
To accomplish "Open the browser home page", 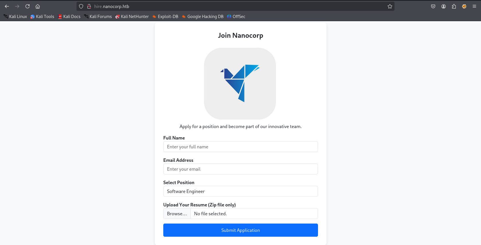I will click(38, 6).
